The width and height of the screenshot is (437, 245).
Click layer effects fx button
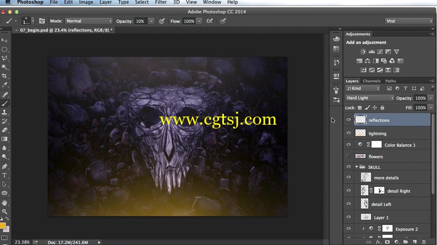coord(378,242)
